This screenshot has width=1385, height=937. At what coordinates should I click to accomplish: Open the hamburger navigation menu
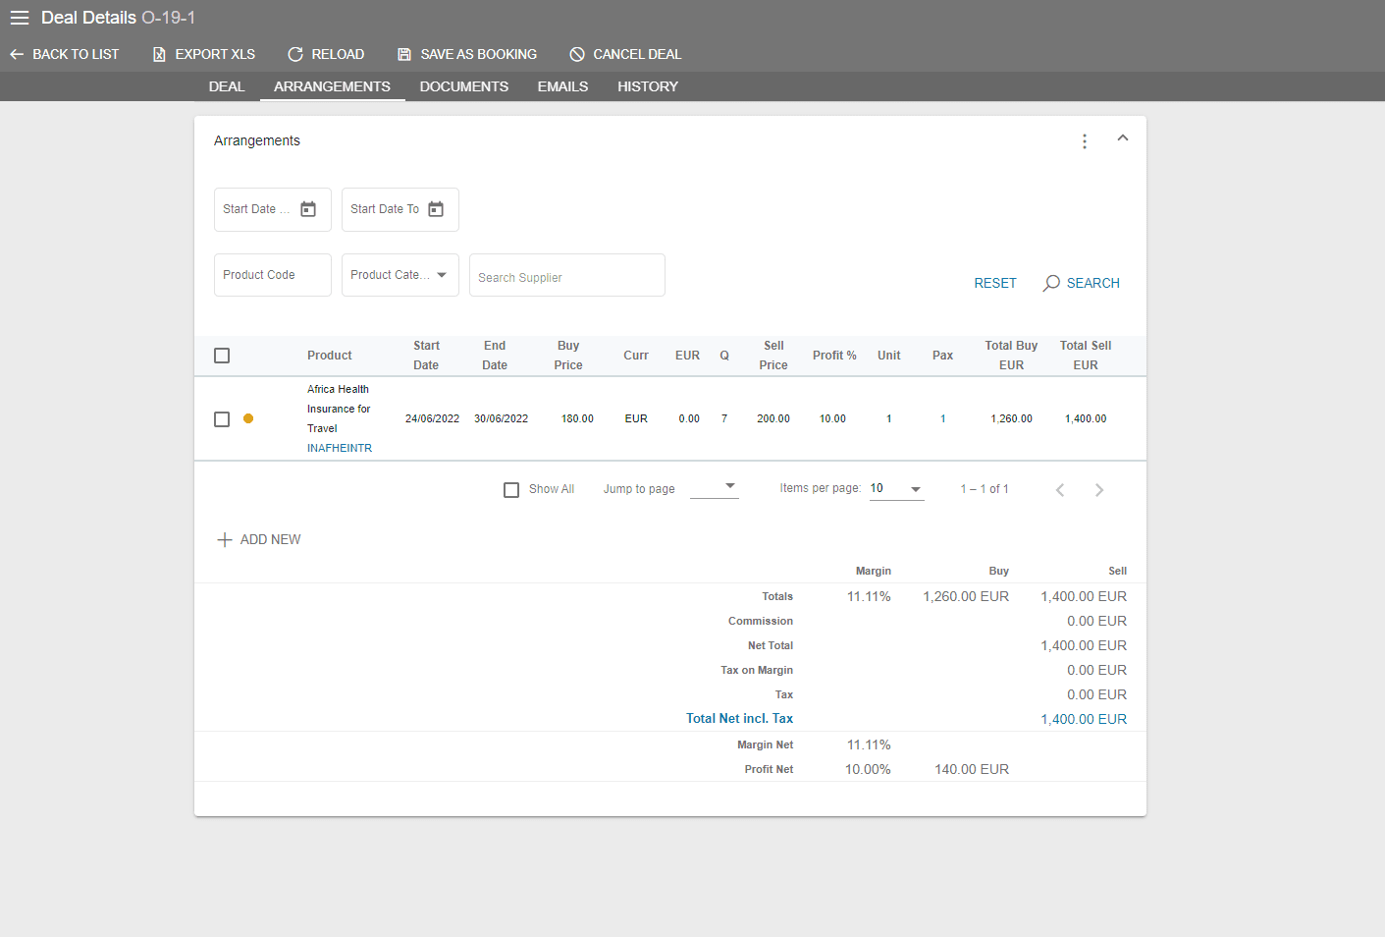point(20,18)
